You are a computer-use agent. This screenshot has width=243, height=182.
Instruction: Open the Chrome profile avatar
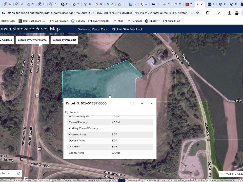click(237, 13)
